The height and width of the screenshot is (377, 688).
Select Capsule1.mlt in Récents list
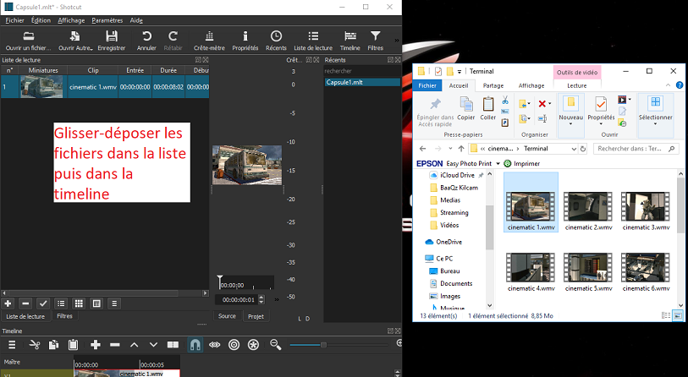point(362,82)
